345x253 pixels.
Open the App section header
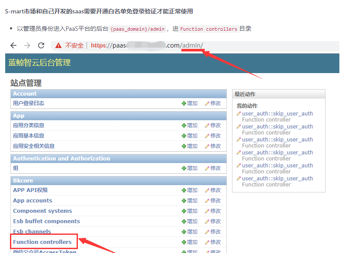(x=119, y=115)
